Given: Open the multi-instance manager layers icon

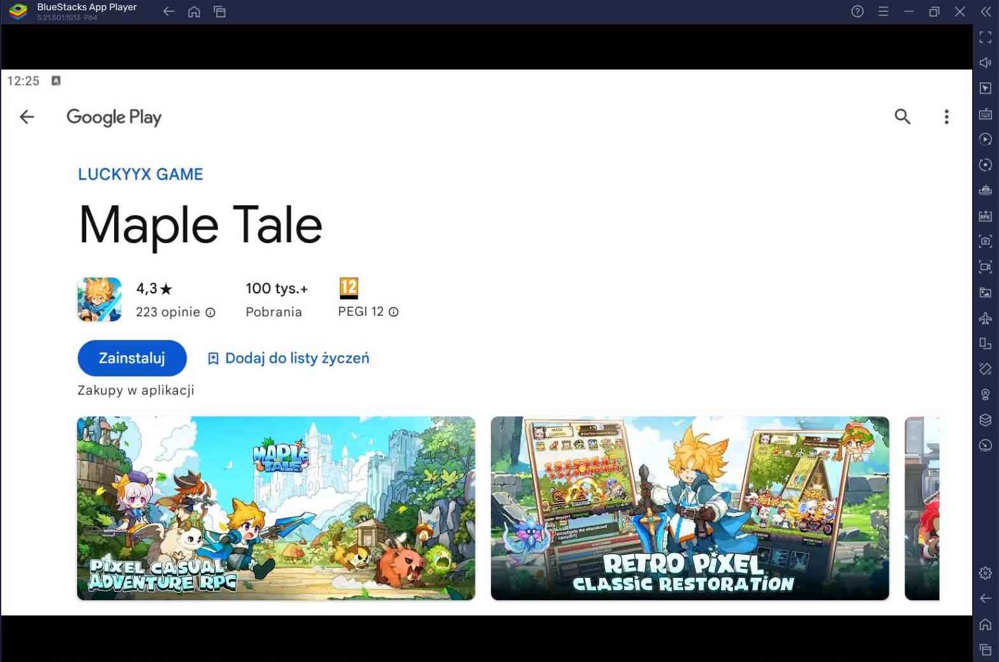Looking at the screenshot, I should coord(986,420).
